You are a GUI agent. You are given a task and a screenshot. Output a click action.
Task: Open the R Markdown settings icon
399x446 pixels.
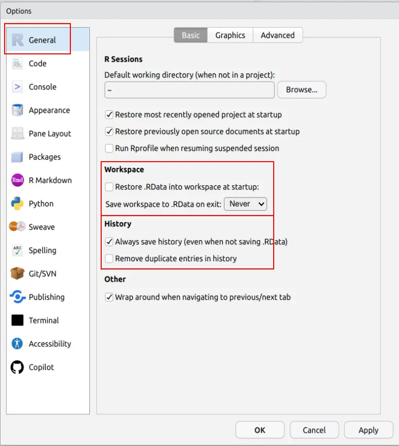coord(17,180)
